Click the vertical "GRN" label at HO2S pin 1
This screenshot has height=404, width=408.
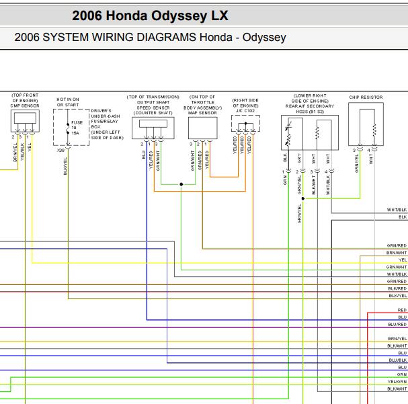(x=285, y=180)
